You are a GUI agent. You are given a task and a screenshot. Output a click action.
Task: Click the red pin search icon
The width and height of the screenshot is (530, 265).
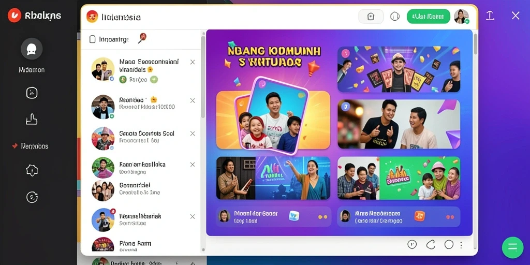[142, 38]
